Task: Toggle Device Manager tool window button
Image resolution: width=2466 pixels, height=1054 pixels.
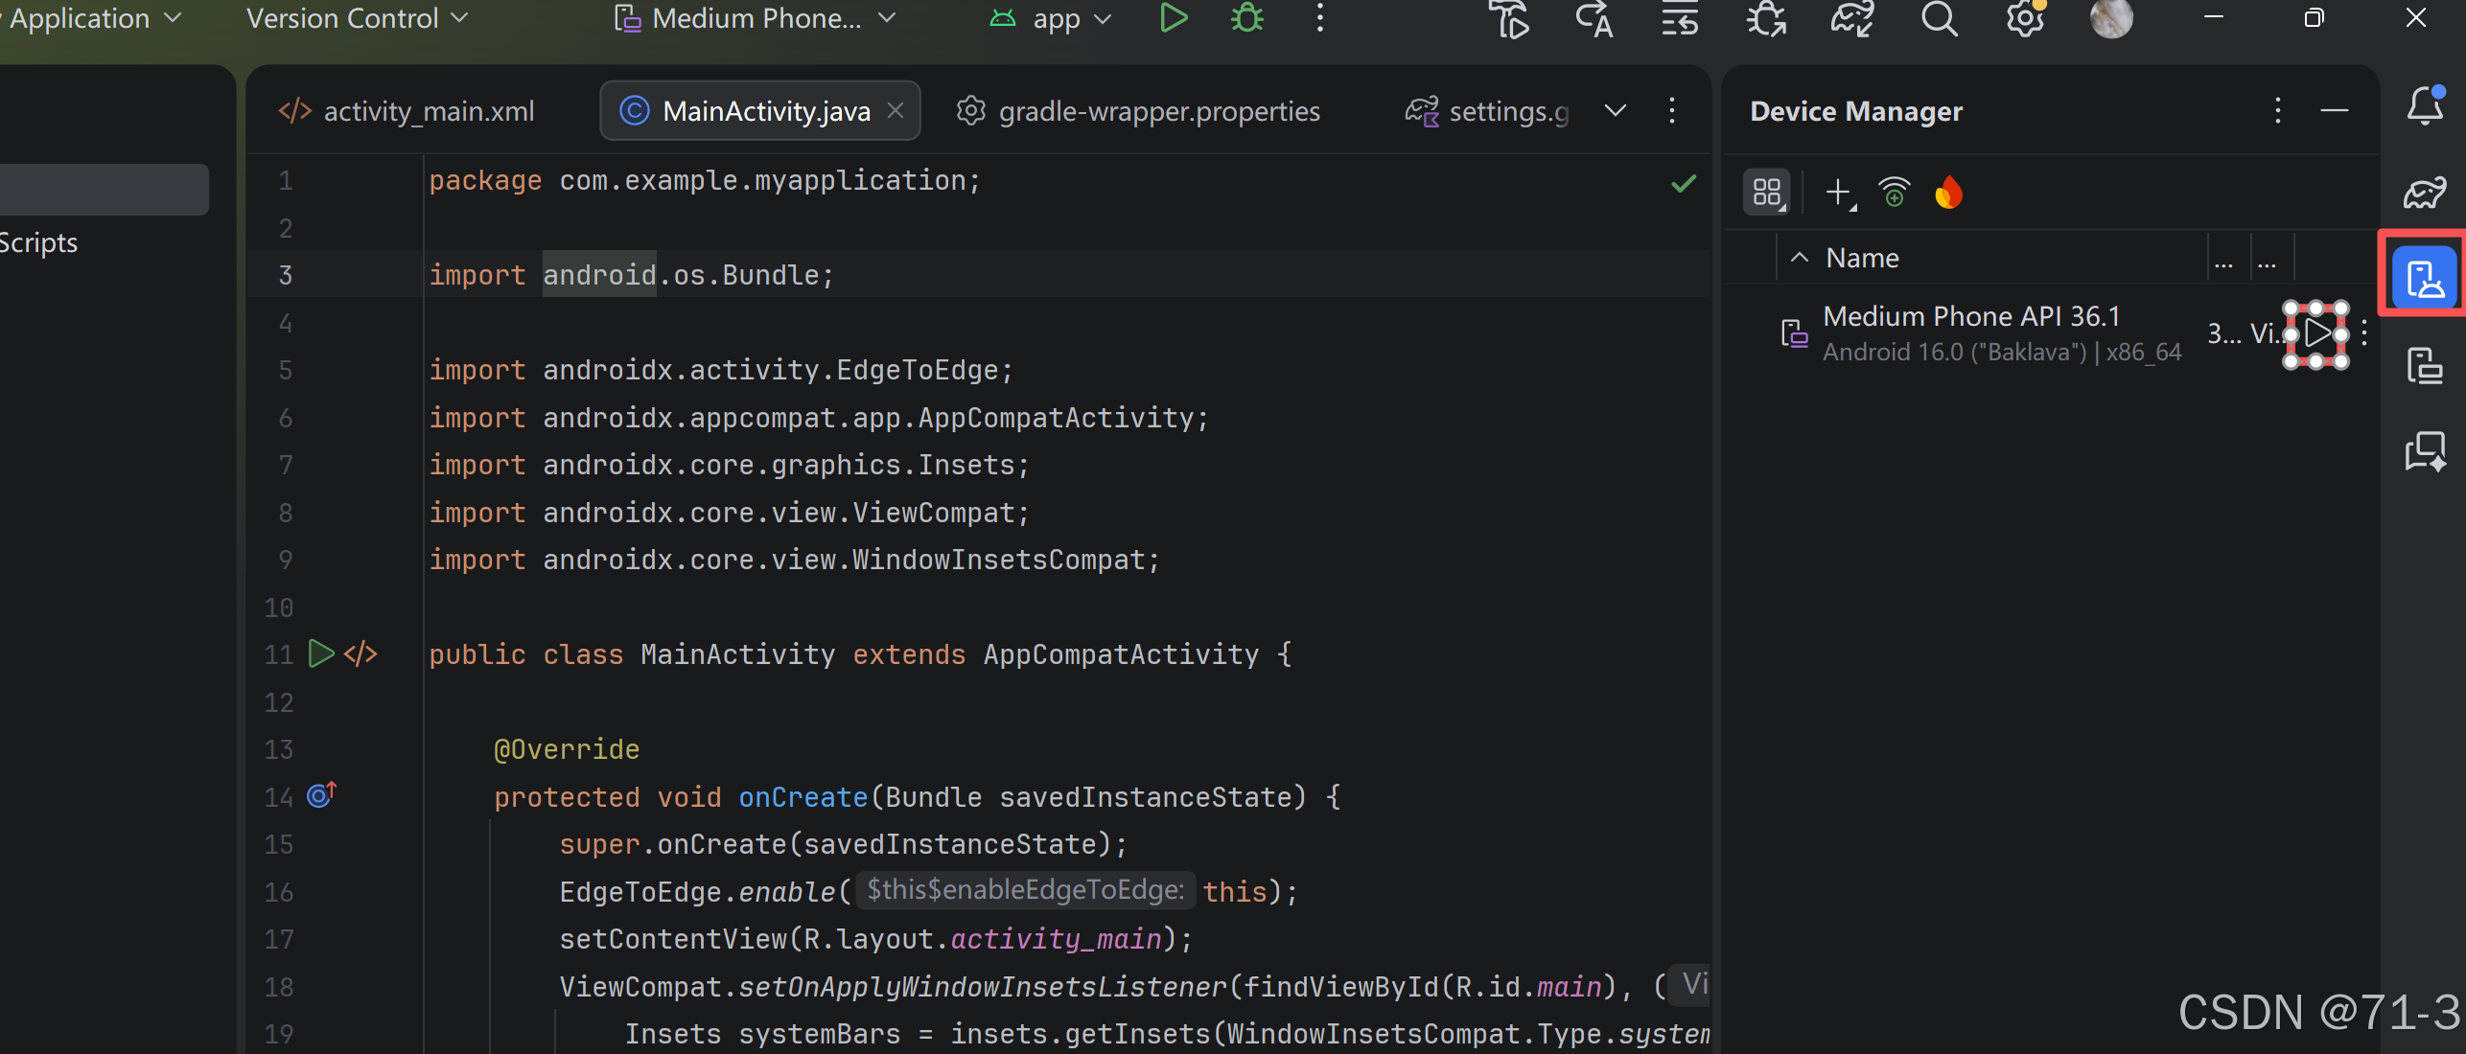Action: 2425,279
